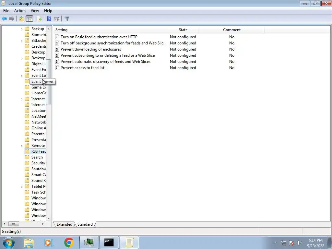Viewport: 332px width, 249px height.
Task: Click the volume speaker tray icon
Action: point(299,243)
